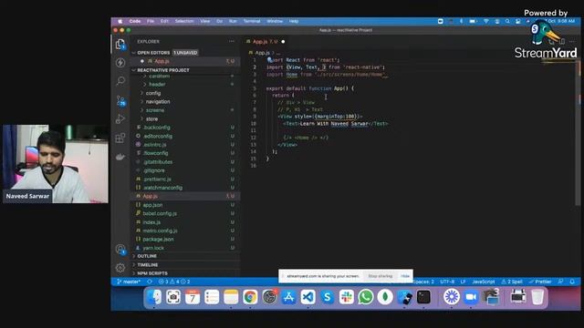Open Zoom from the Dock
Viewport: 584px width, 328px height.
coord(471,297)
